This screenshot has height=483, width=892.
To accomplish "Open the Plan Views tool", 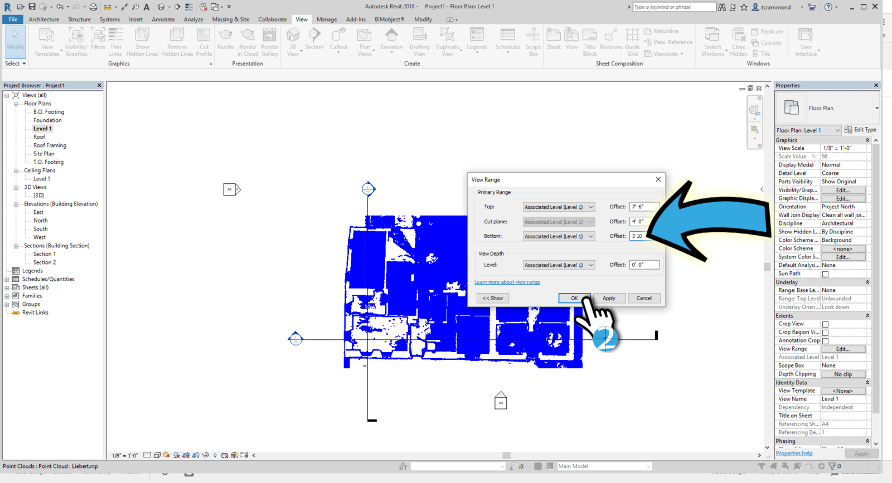I will coord(365,42).
